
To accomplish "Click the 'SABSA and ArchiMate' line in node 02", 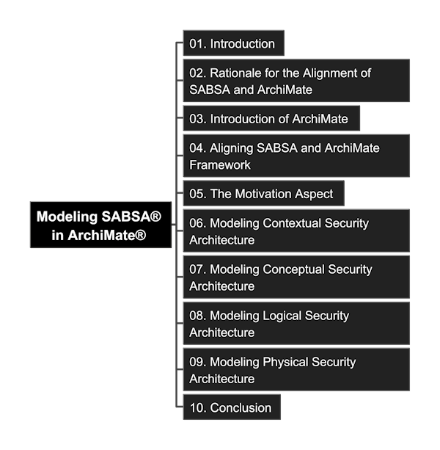I will pos(251,90).
